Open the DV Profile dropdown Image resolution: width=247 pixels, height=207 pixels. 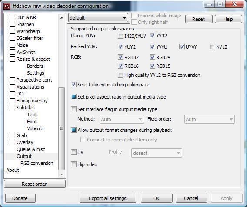(157, 153)
